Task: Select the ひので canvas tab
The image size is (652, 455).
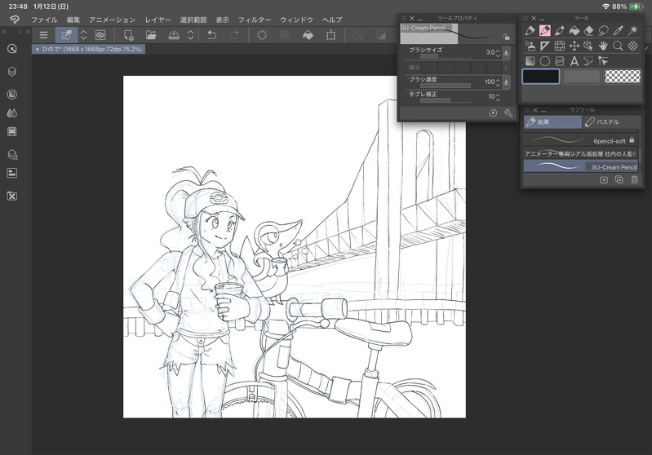Action: [89, 49]
